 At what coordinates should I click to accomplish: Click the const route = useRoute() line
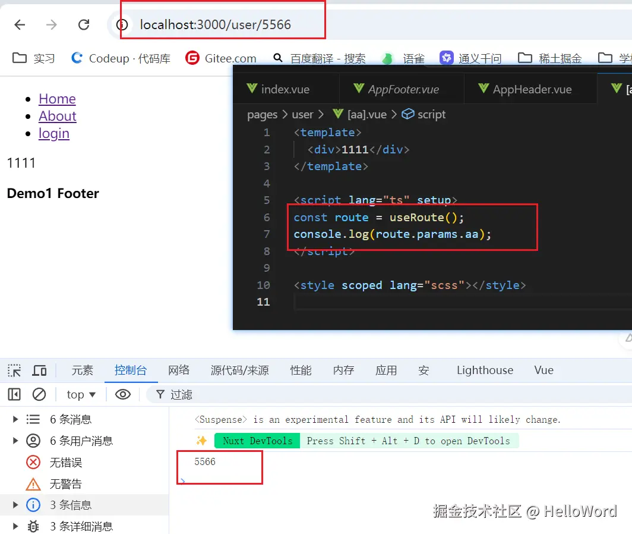point(379,218)
